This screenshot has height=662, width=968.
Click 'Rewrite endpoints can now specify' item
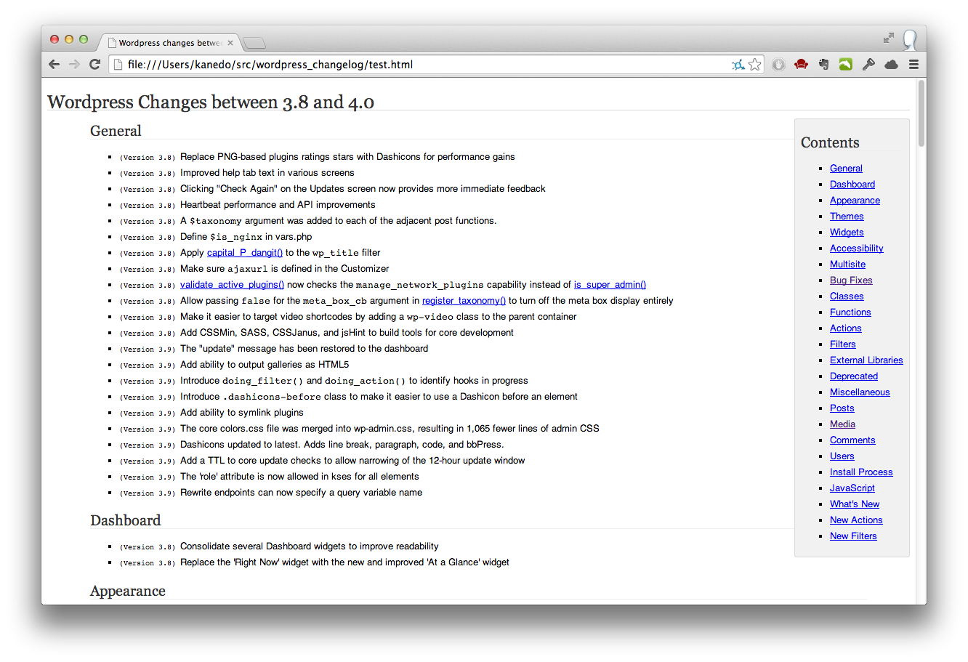[301, 492]
